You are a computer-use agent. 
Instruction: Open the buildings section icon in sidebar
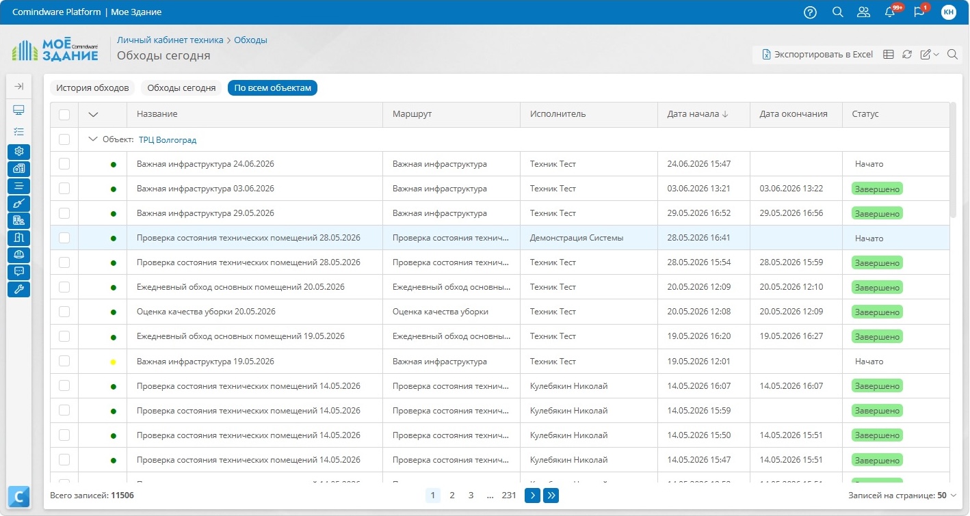(18, 168)
